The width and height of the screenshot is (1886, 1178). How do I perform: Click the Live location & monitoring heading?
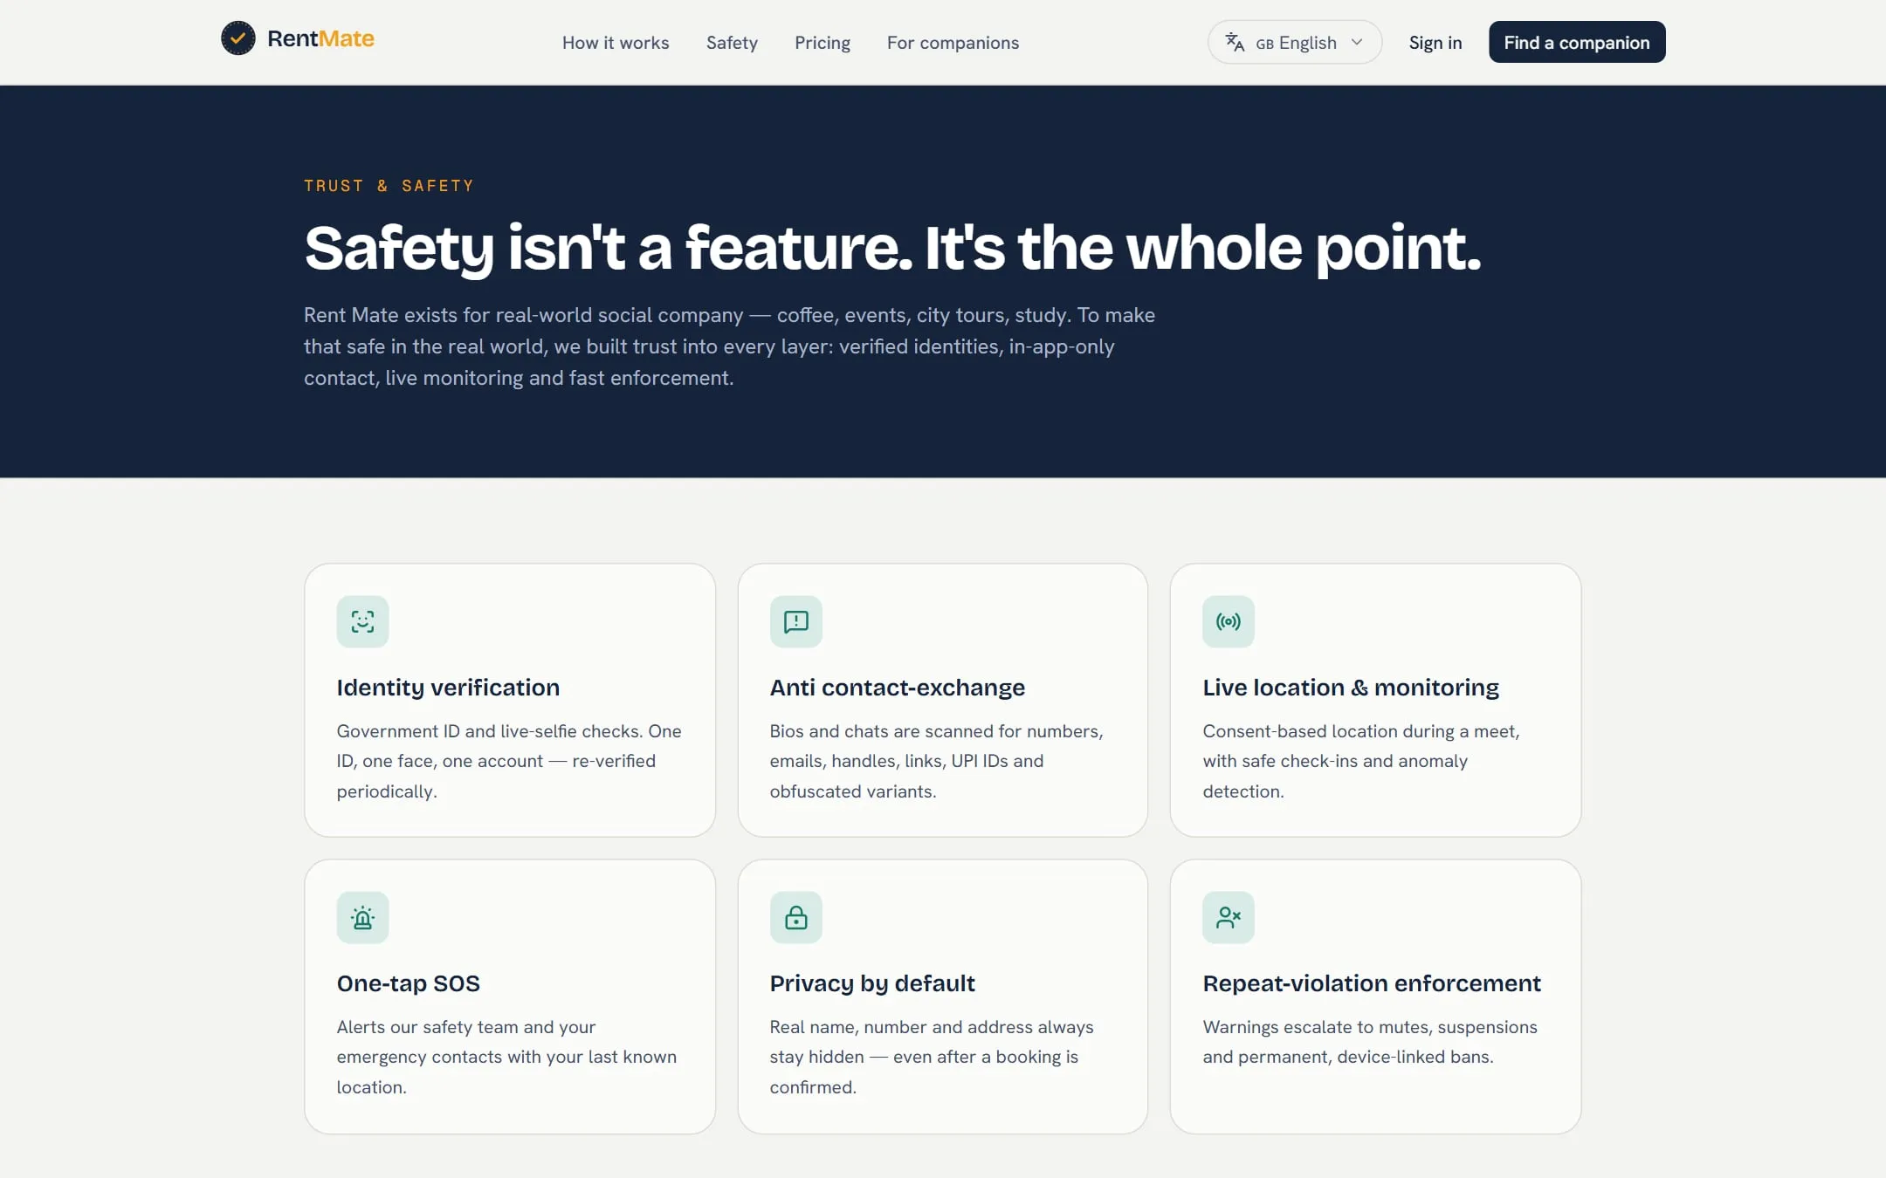[1350, 688]
